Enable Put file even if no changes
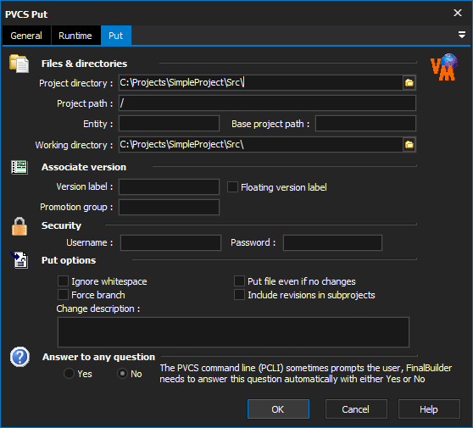 pos(239,281)
